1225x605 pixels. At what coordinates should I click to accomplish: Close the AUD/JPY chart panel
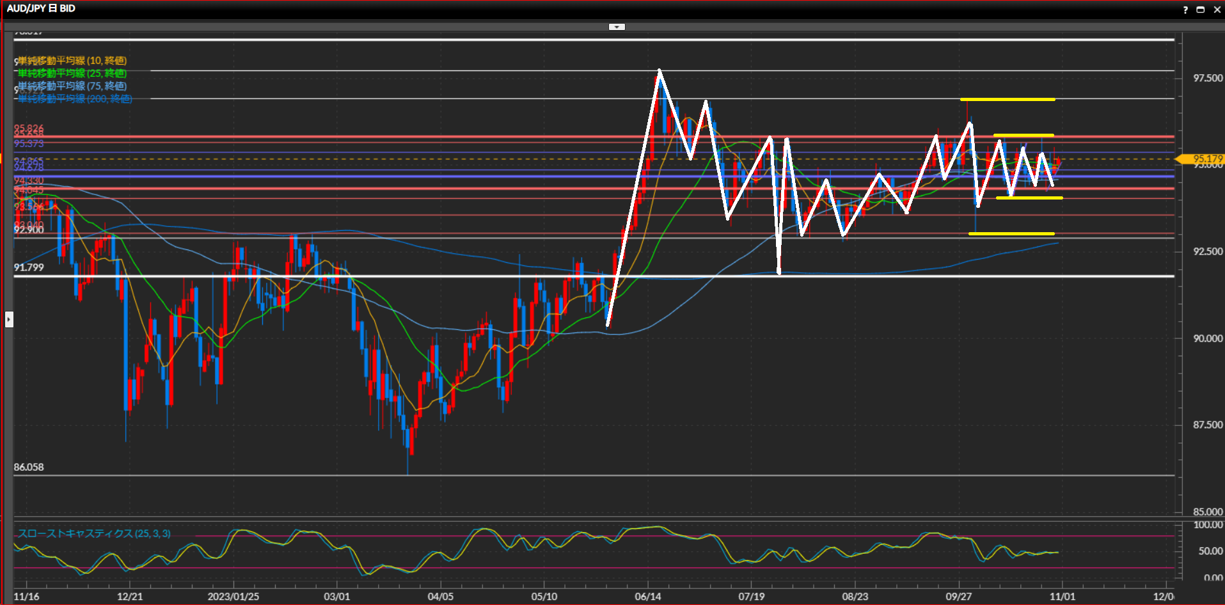click(1217, 10)
